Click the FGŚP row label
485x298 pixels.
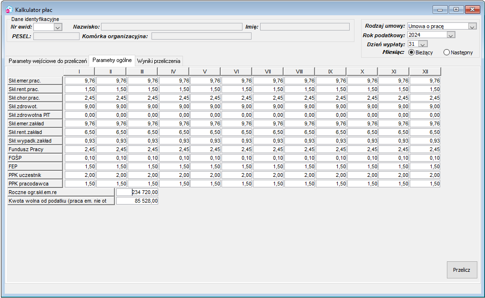pyautogui.click(x=35, y=158)
